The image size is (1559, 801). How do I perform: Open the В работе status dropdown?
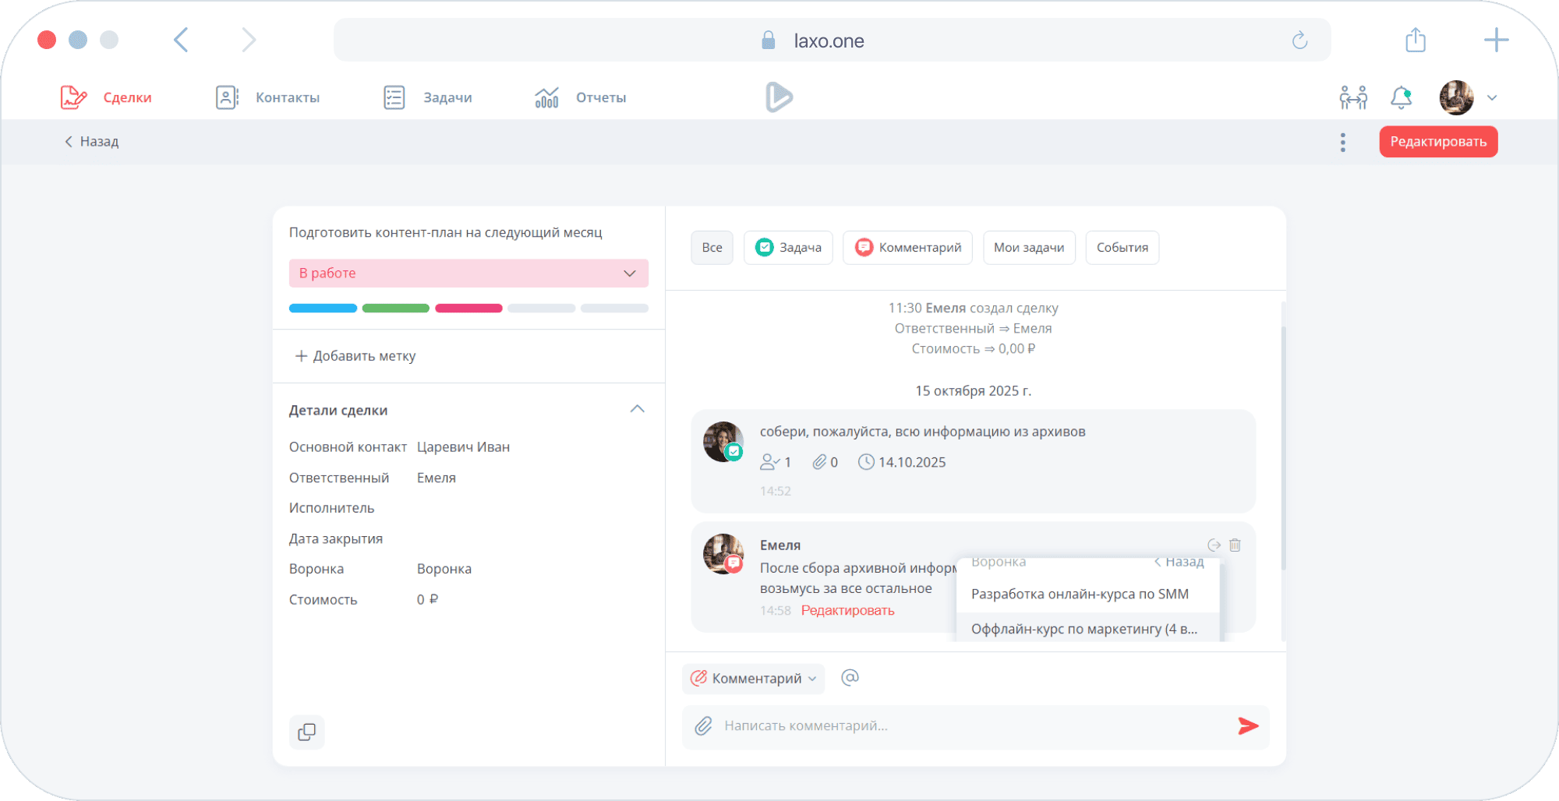click(x=468, y=273)
